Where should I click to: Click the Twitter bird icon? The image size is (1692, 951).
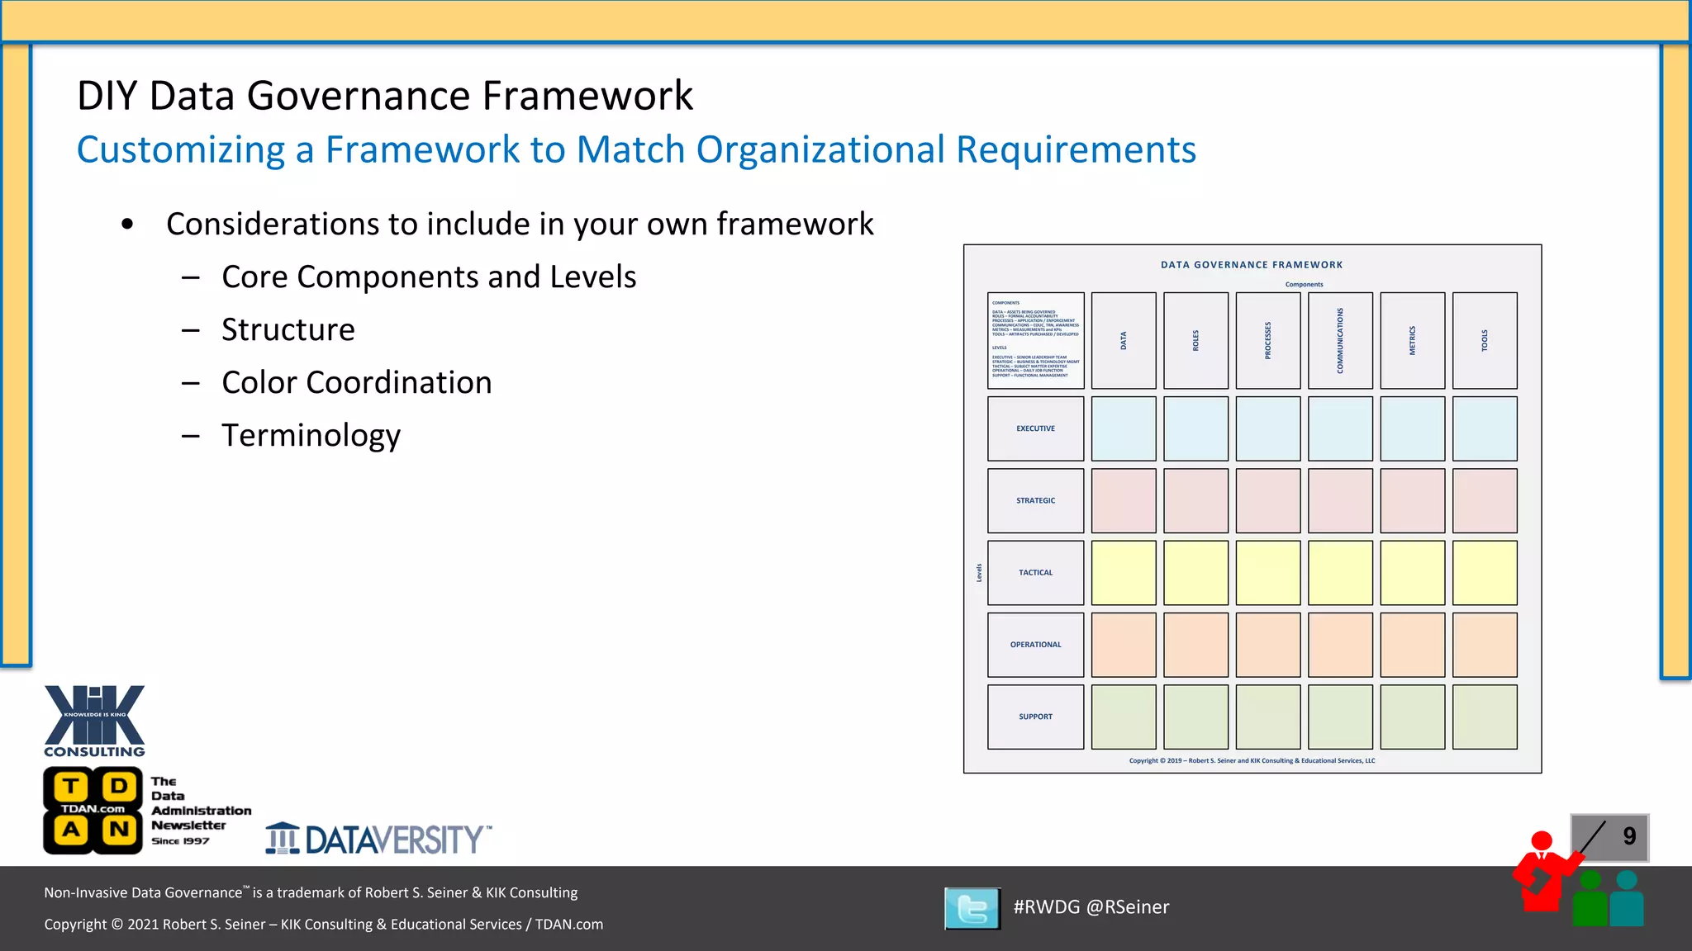point(972,908)
